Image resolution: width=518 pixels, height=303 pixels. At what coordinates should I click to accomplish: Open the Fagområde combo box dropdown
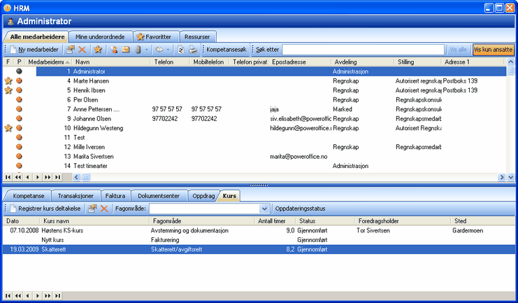tap(264, 209)
